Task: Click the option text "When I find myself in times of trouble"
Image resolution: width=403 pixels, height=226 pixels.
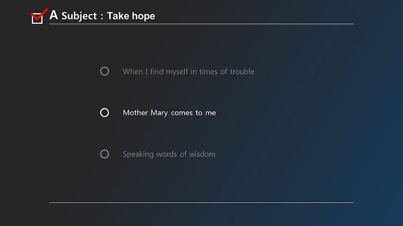Action: pos(189,72)
